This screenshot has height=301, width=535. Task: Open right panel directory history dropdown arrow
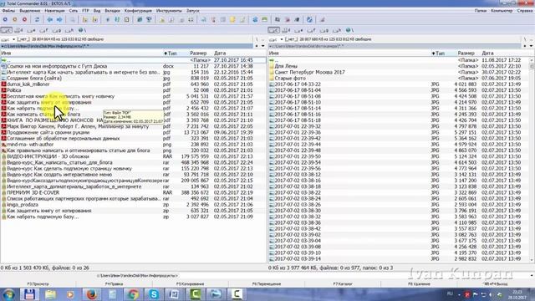tap(531, 46)
